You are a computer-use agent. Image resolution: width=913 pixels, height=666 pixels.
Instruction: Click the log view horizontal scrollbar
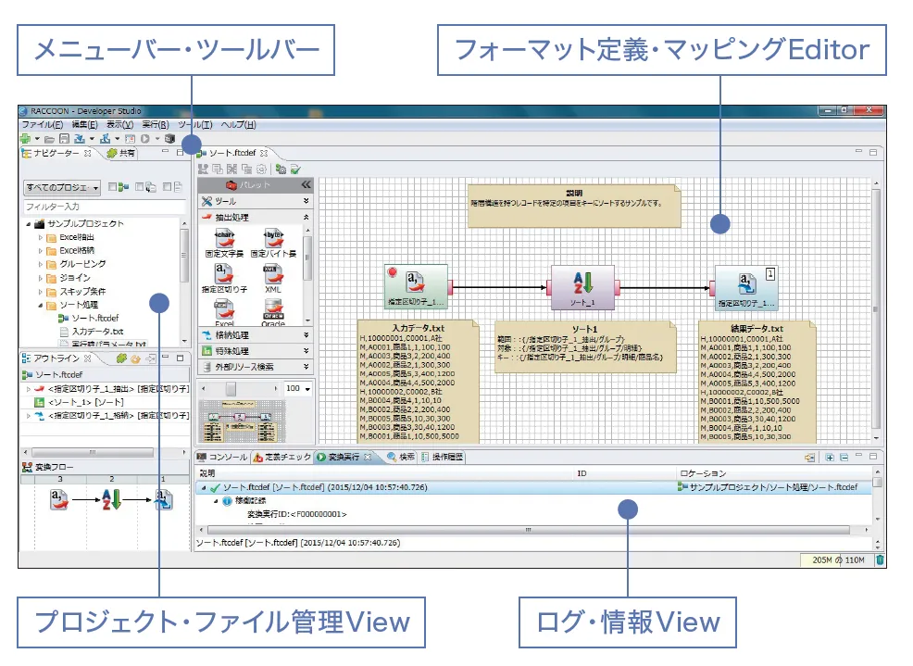[x=528, y=530]
